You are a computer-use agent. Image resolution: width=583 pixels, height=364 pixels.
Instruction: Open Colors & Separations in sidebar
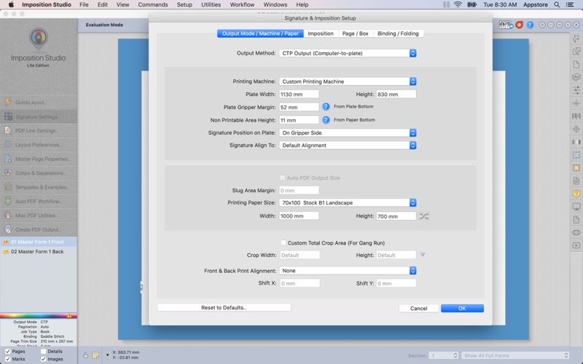(x=39, y=173)
